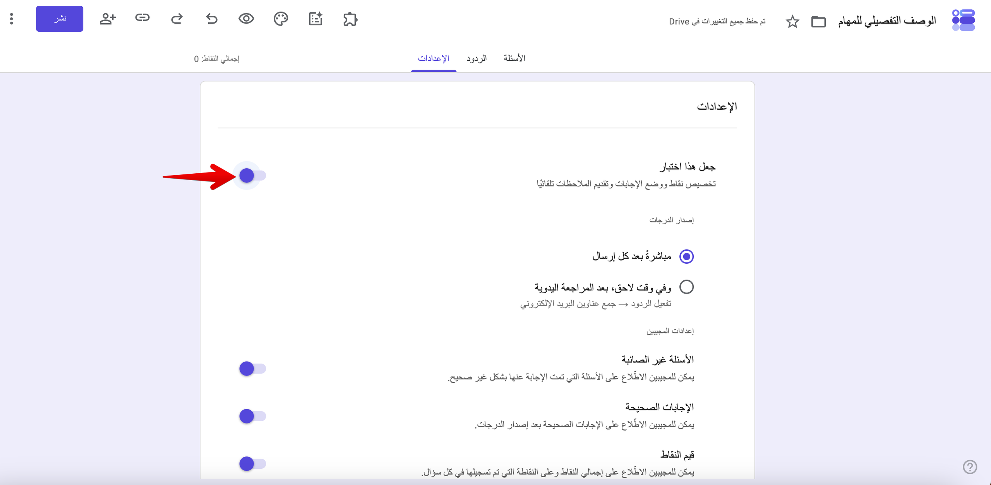This screenshot has height=485, width=991.
Task: Click the تم حفظ جميع التغييرات في Drive status
Action: 717,21
